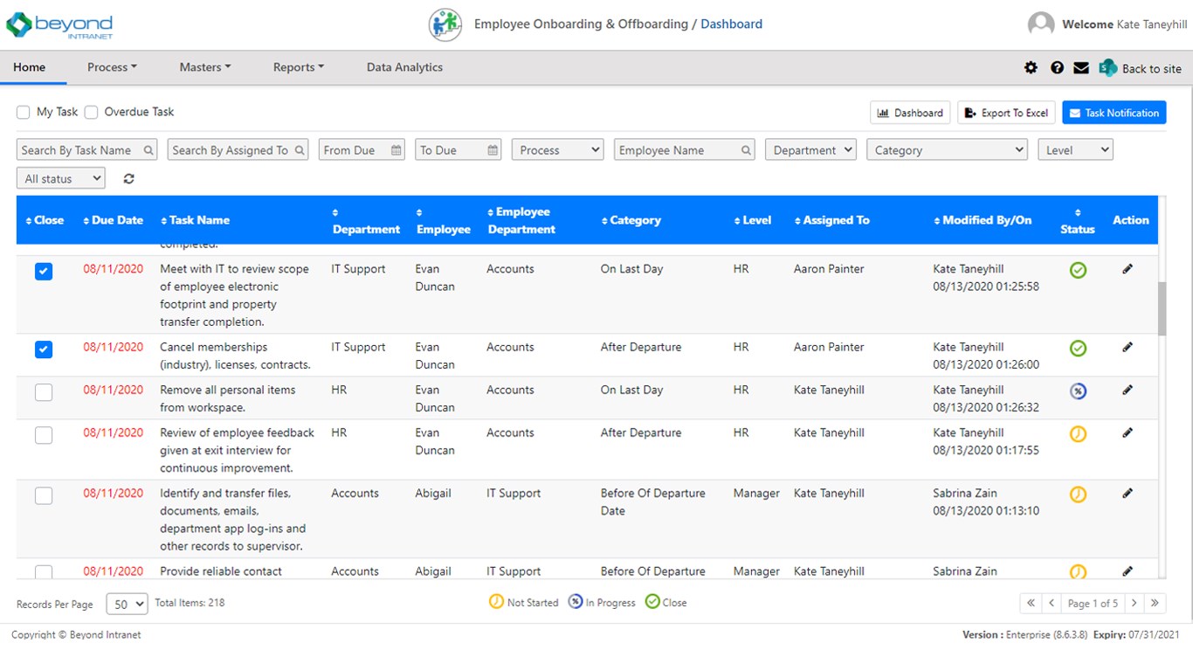Image resolution: width=1193 pixels, height=671 pixels.
Task: Edit the 'Remove all personal items' task pencil
Action: pyautogui.click(x=1127, y=391)
